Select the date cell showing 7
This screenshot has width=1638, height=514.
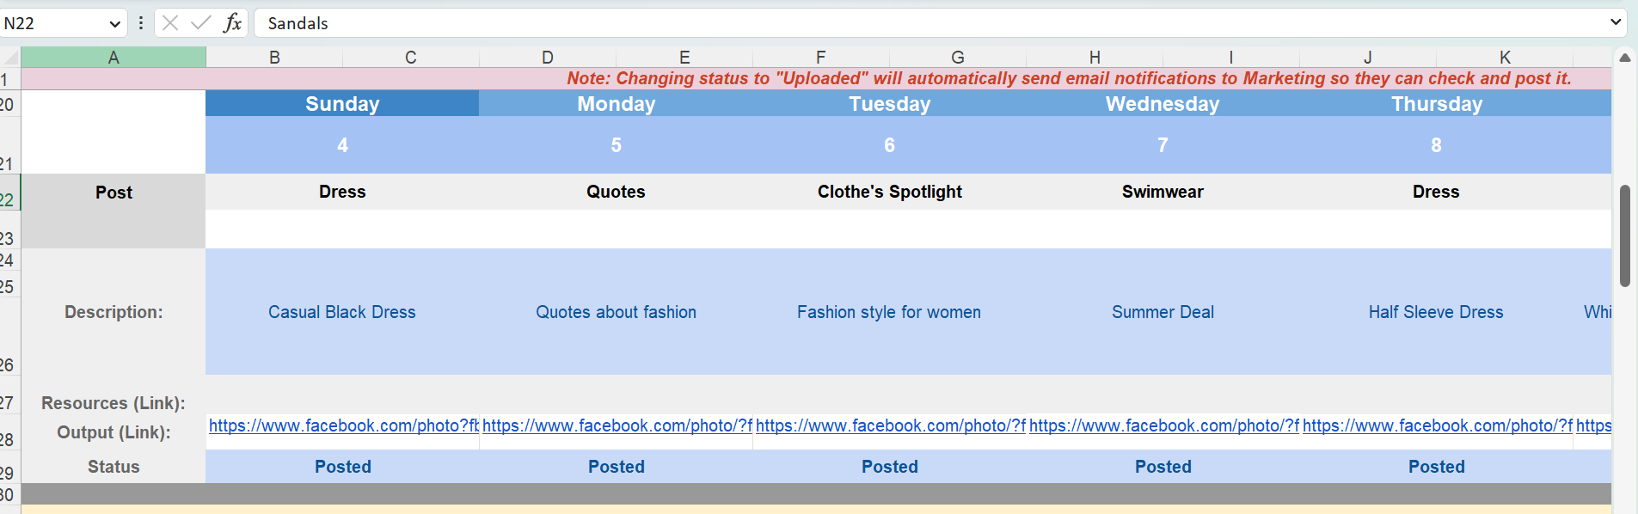pyautogui.click(x=1163, y=145)
